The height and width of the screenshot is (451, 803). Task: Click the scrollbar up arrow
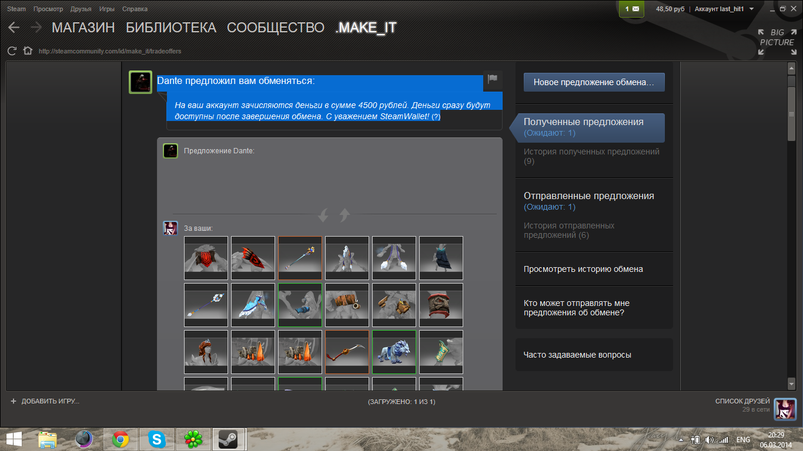pos(791,68)
